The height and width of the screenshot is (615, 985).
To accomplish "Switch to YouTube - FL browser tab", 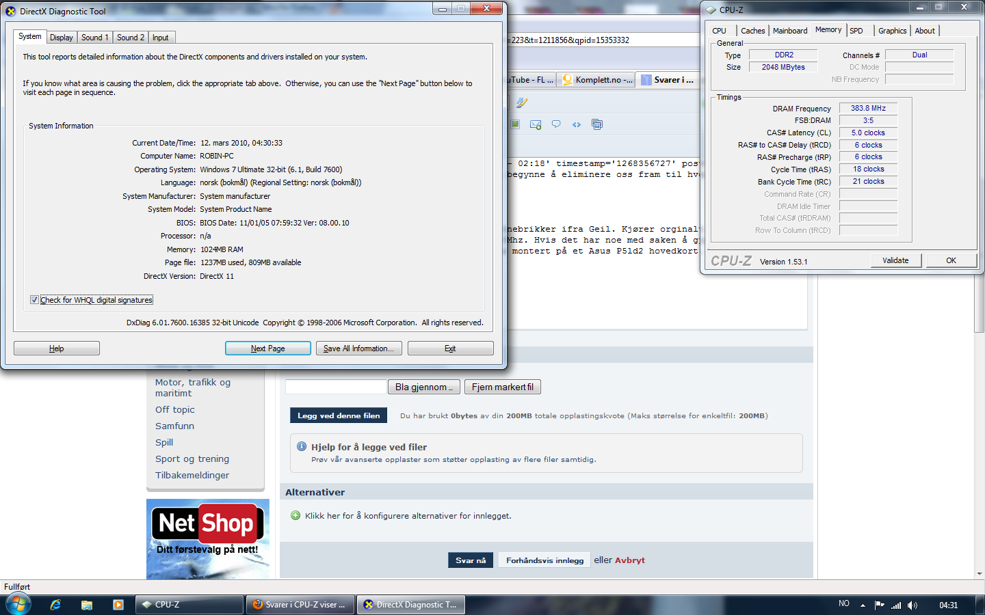I will (x=531, y=80).
